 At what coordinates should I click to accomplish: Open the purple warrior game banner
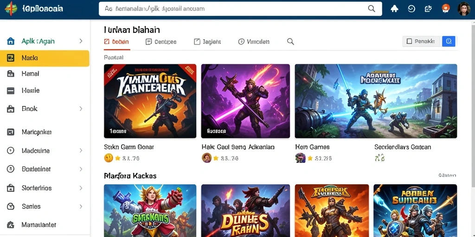coord(245,101)
